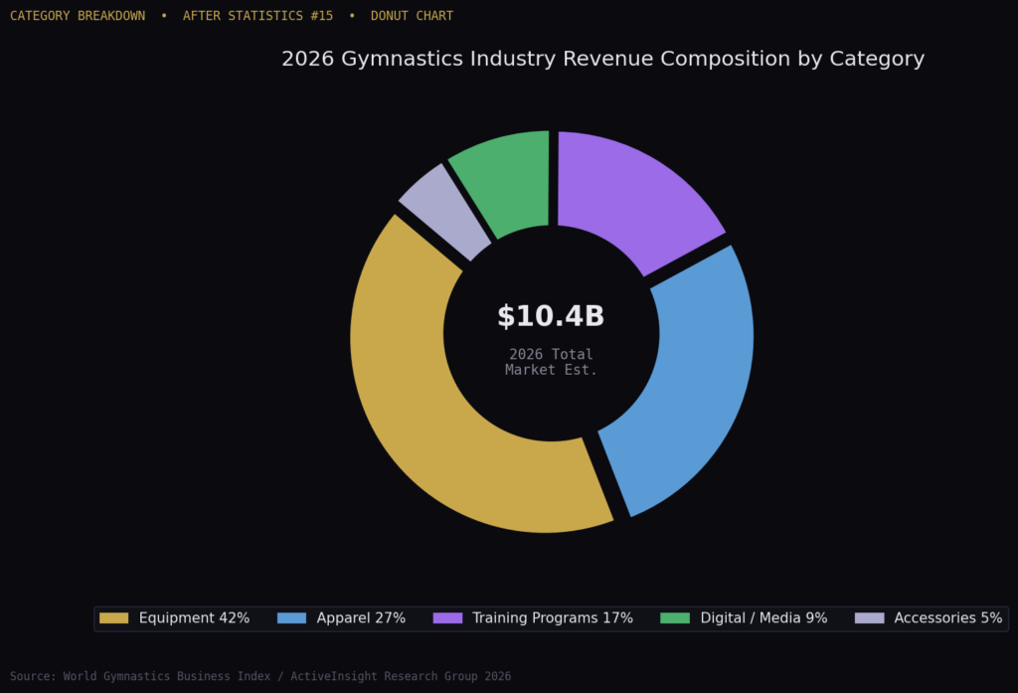Click the Digital / Media green legend swatch

tap(675, 617)
